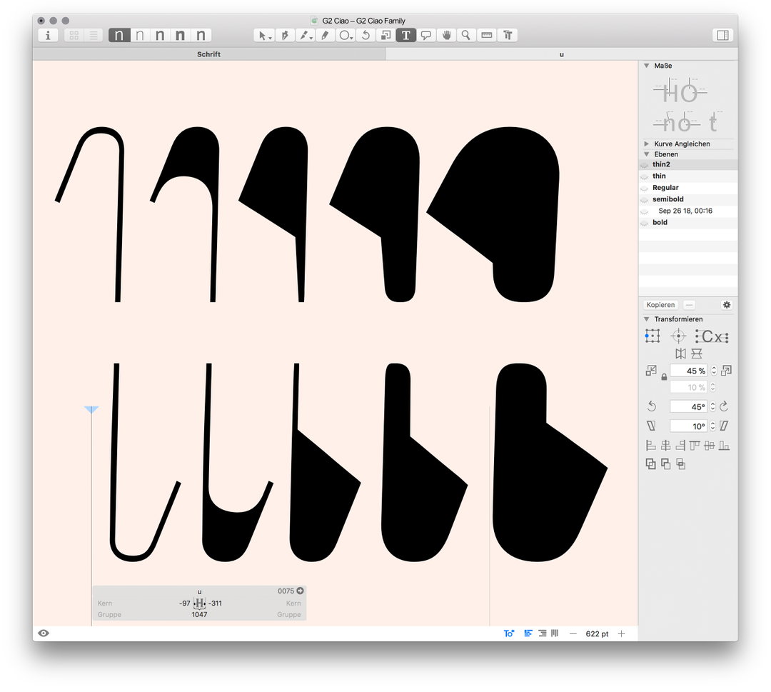This screenshot has height=692, width=771.
Task: Toggle visibility of Regular layer
Action: coord(644,188)
